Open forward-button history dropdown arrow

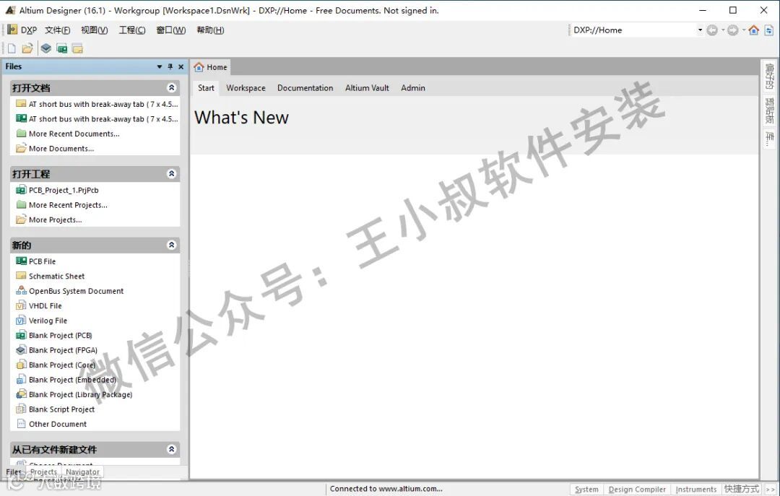coord(744,30)
